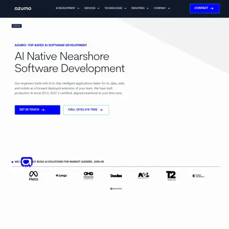This screenshot has height=229, width=229.
Task: Click the United Healthcare logo
Action: tap(199, 176)
